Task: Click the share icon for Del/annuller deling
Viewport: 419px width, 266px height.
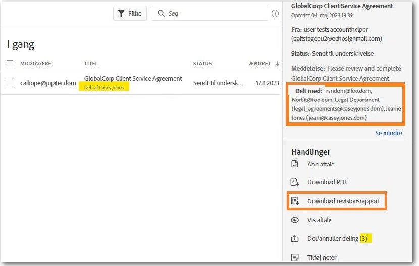Action: tap(295, 239)
